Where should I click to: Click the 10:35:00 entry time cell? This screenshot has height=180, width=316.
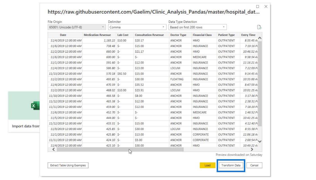coord(249,79)
